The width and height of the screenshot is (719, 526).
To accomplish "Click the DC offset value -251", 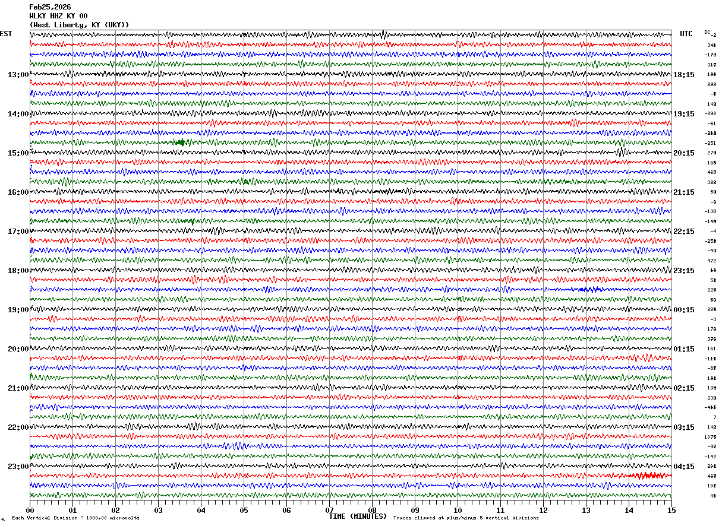I will [x=711, y=143].
